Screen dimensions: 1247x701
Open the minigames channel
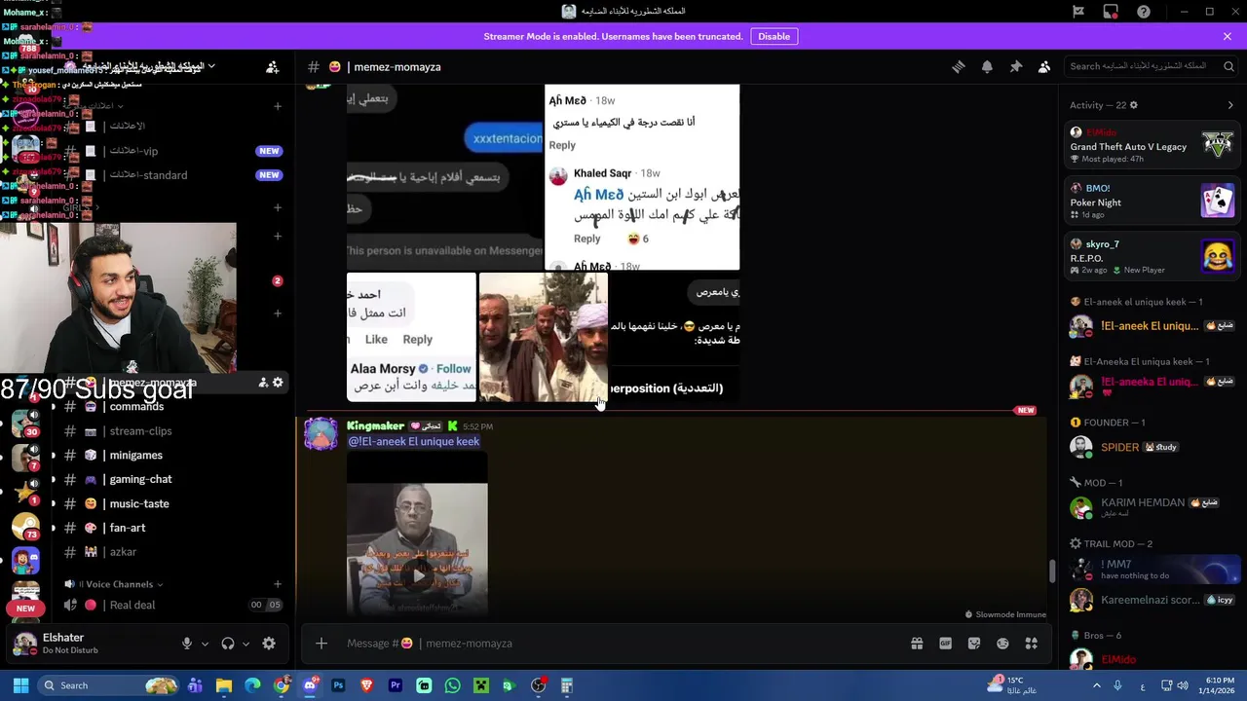coord(135,455)
